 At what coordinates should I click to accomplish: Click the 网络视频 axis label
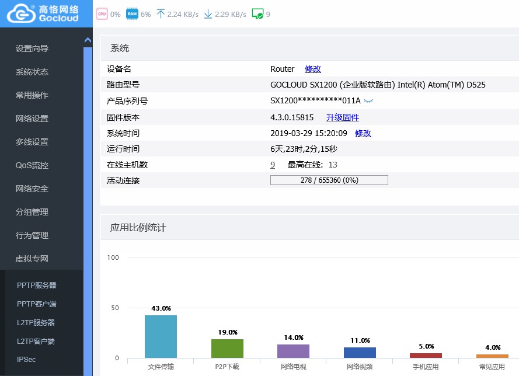[360, 367]
